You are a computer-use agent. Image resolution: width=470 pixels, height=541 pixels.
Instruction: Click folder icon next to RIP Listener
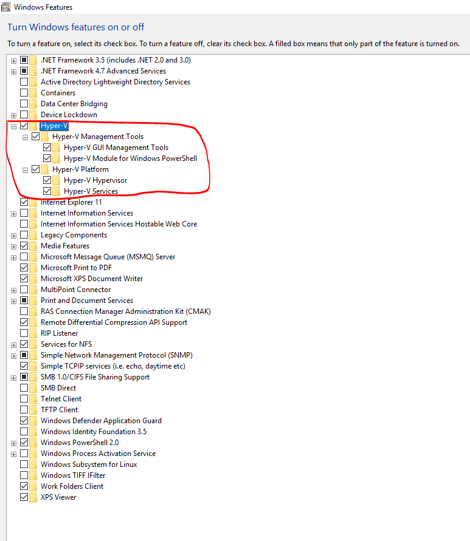pos(33,333)
